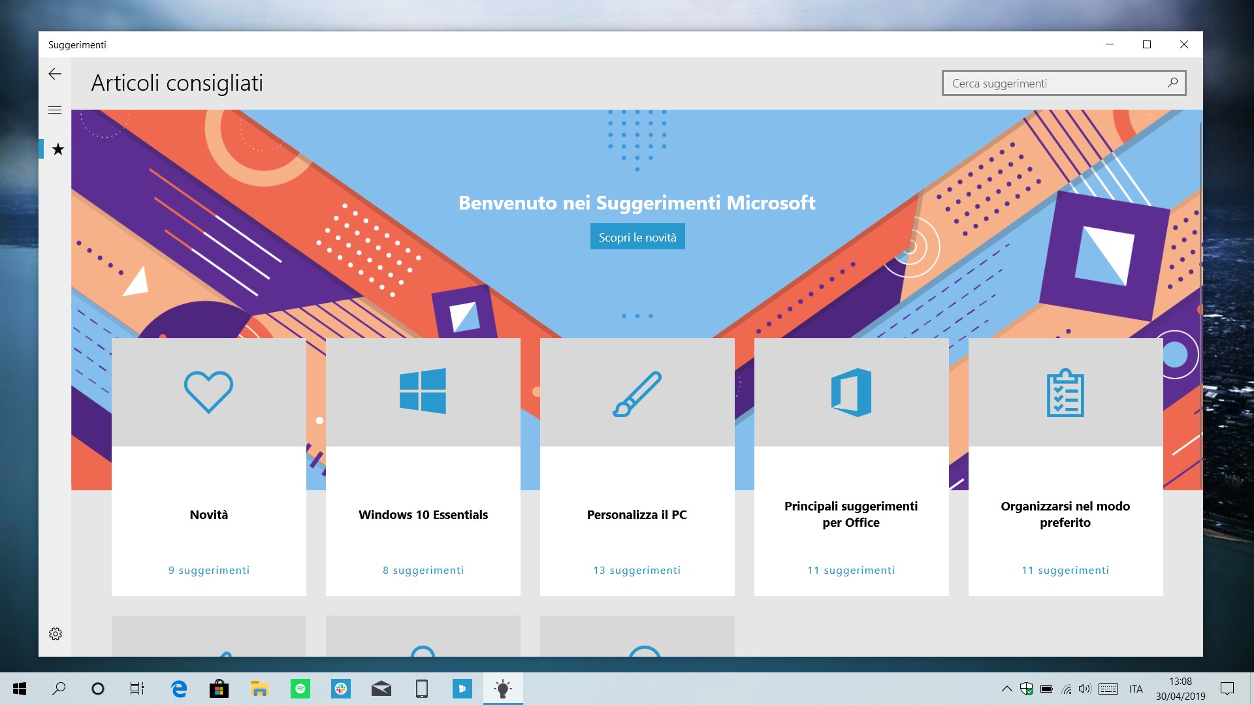Screen dimensions: 1254x705
Task: Show hidden tray icons chevron
Action: [x=1006, y=689]
